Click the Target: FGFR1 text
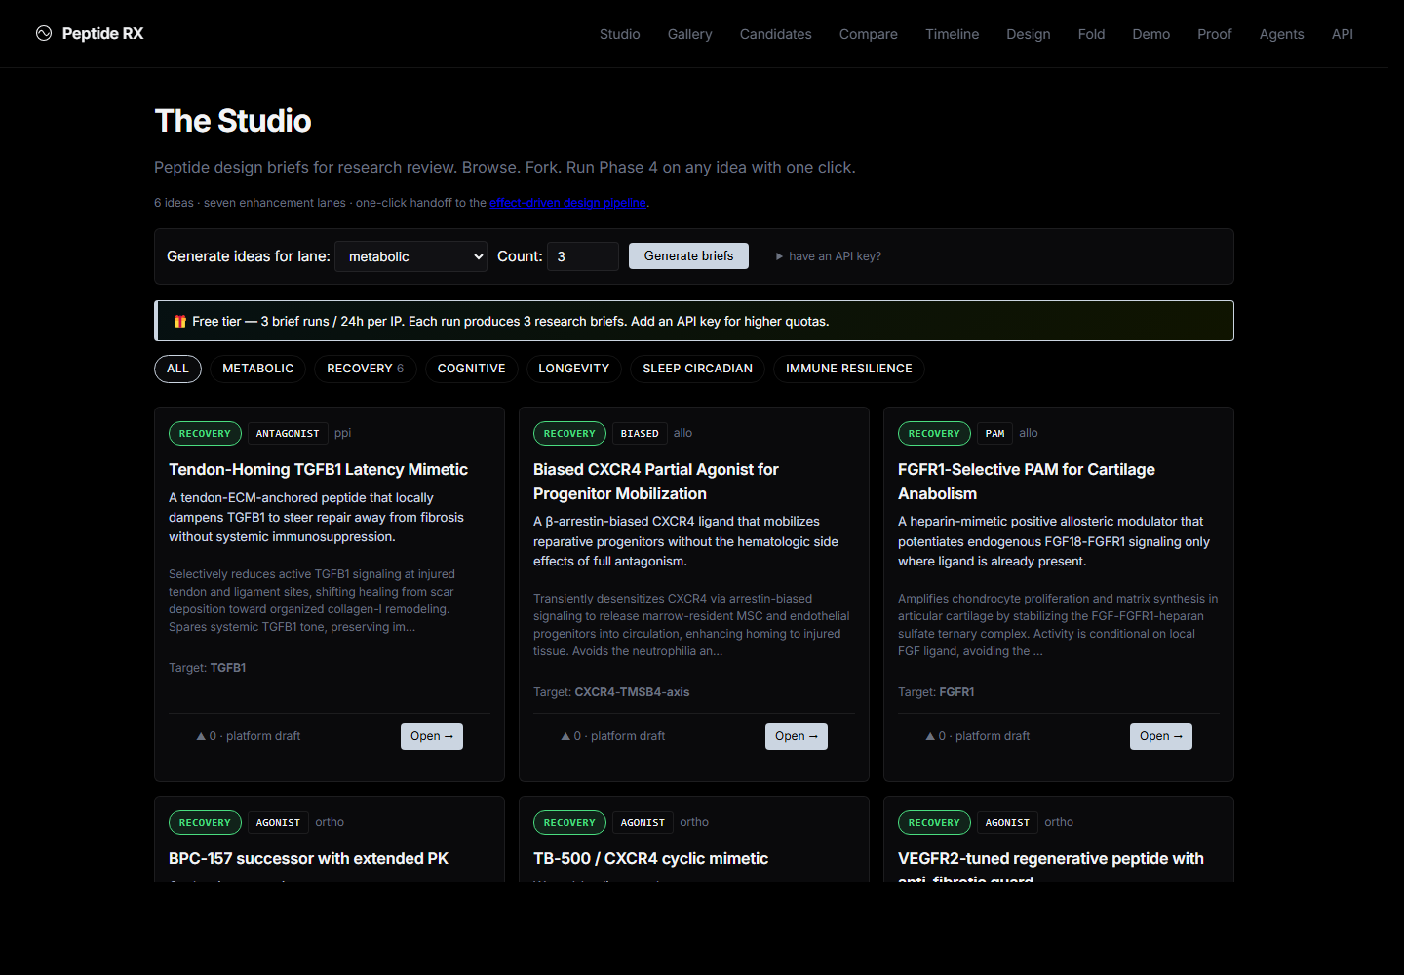1404x975 pixels. pos(936,692)
